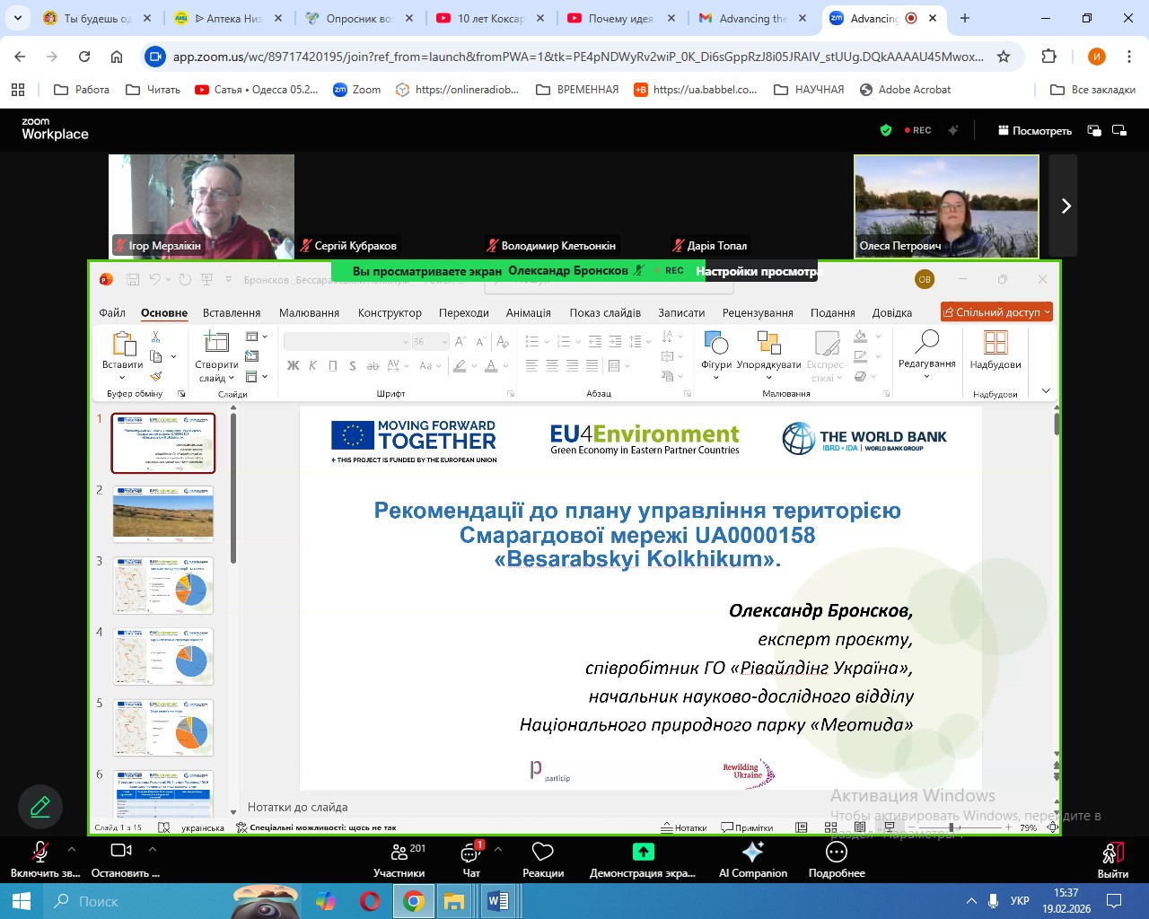Open the НАУЧНАЯ bookmarks folder
This screenshot has height=919, width=1149.
pos(809,90)
